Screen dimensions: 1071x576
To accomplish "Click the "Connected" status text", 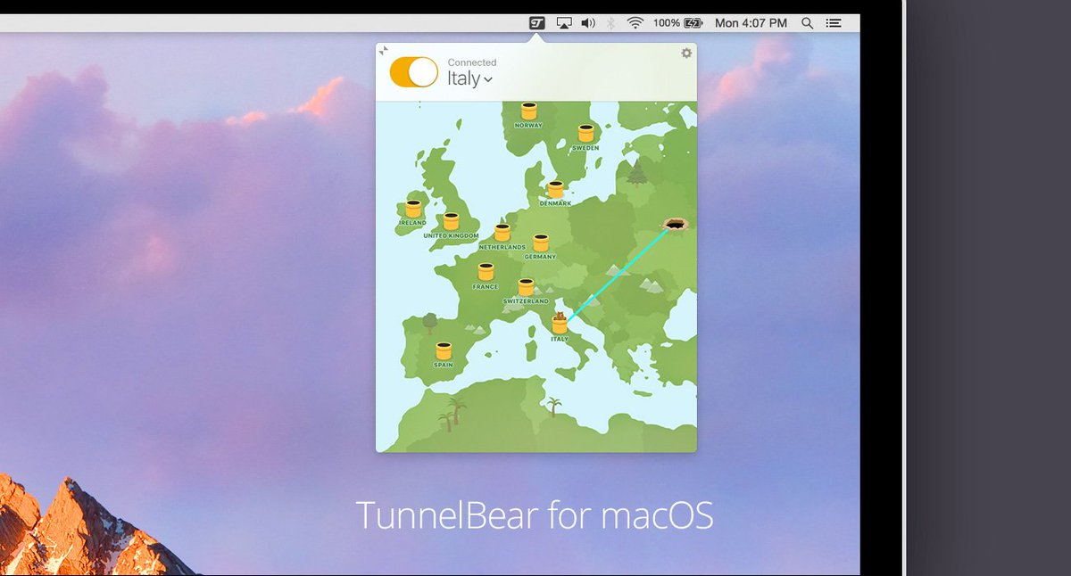I will coord(472,62).
